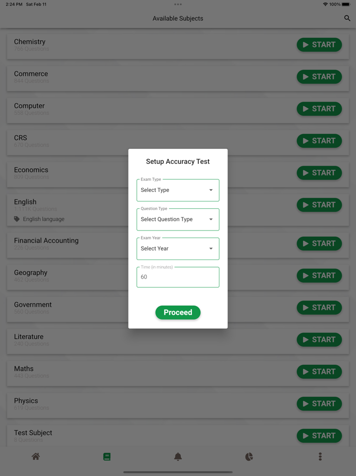
Task: Open the Exam Type dropdown
Action: click(x=177, y=190)
